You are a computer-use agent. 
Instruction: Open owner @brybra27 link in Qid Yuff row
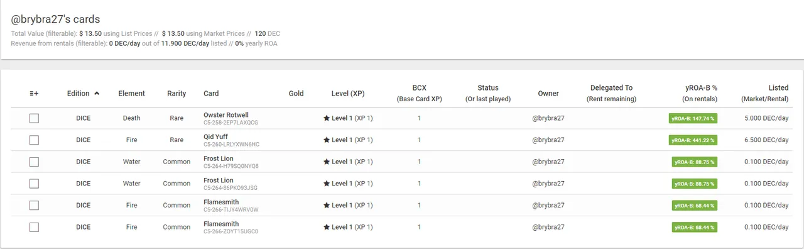tap(548, 140)
